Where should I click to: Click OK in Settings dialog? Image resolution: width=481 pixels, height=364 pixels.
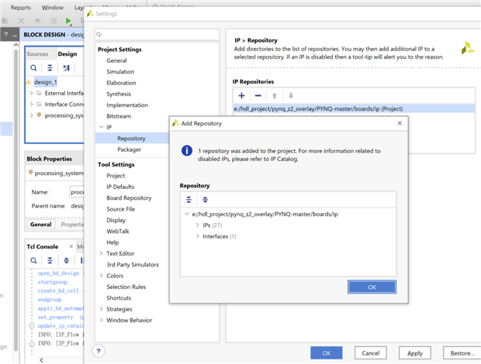327,353
